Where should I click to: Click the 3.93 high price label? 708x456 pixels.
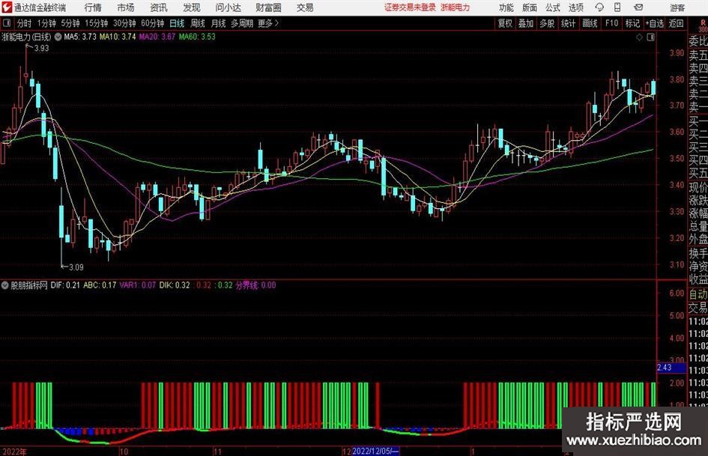click(41, 49)
